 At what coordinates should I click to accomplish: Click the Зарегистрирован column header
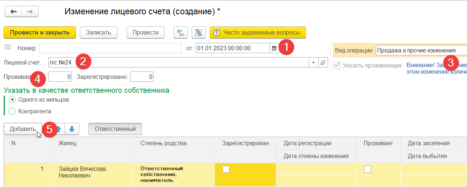(245, 150)
